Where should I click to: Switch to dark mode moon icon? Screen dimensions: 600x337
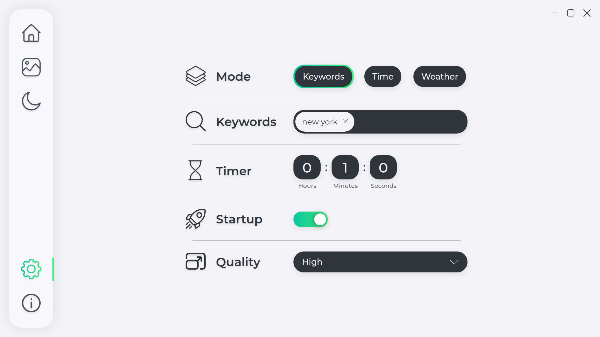pos(31,101)
